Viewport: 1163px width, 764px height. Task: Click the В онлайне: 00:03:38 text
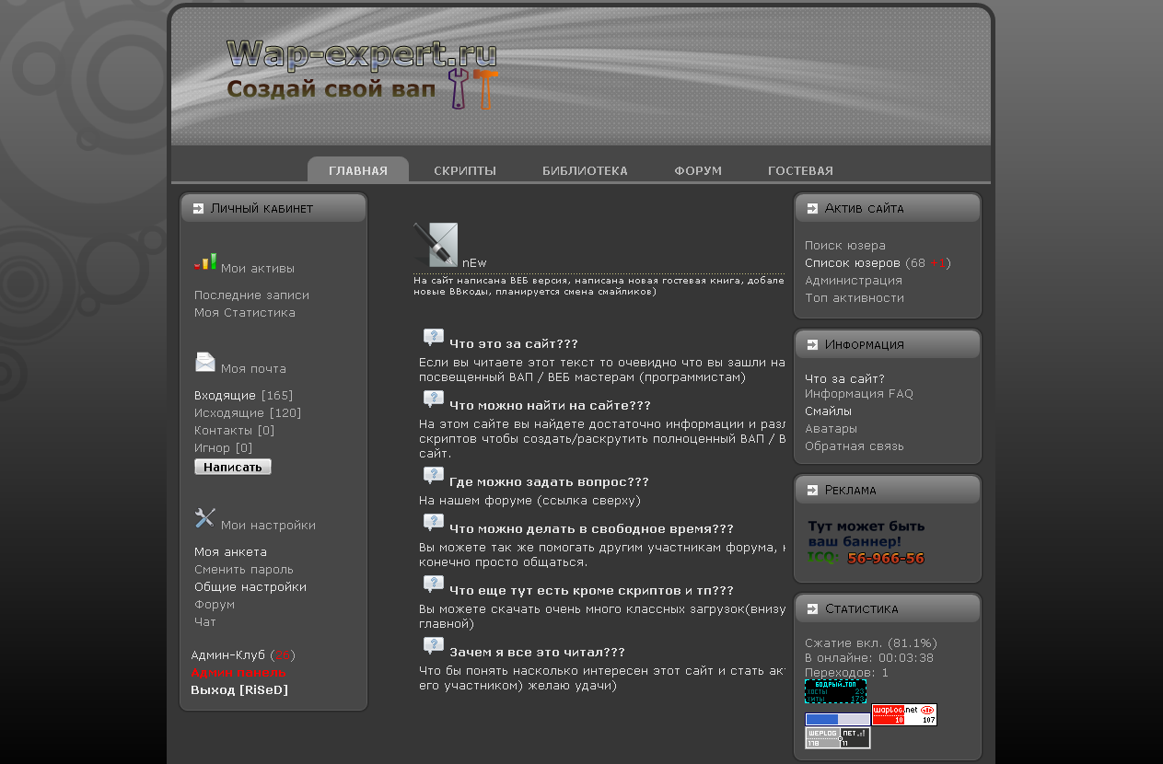click(869, 658)
